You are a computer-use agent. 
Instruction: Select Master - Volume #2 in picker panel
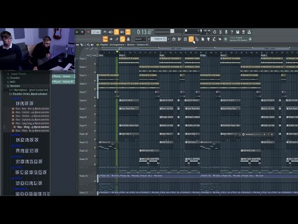63,82
